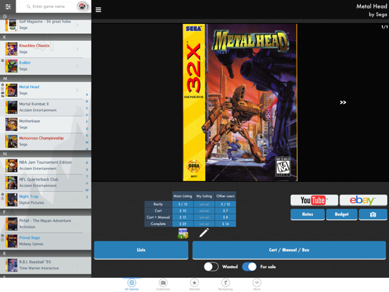This screenshot has width=389, height=292.
Task: Open the Budget button
Action: (342, 214)
